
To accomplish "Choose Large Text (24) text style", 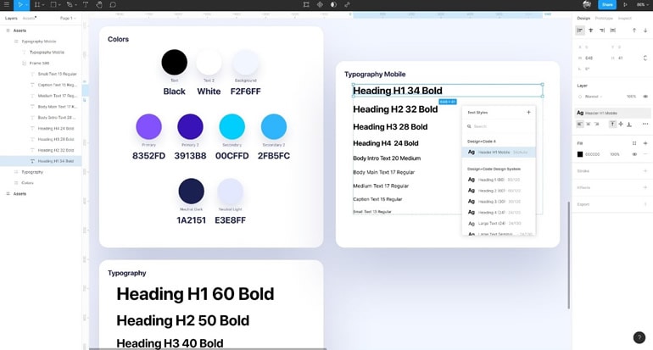I will click(x=499, y=224).
